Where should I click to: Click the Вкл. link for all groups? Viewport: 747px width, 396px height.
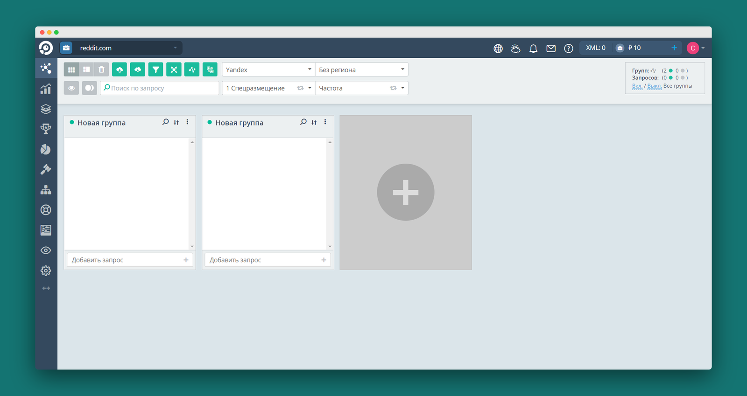[637, 86]
